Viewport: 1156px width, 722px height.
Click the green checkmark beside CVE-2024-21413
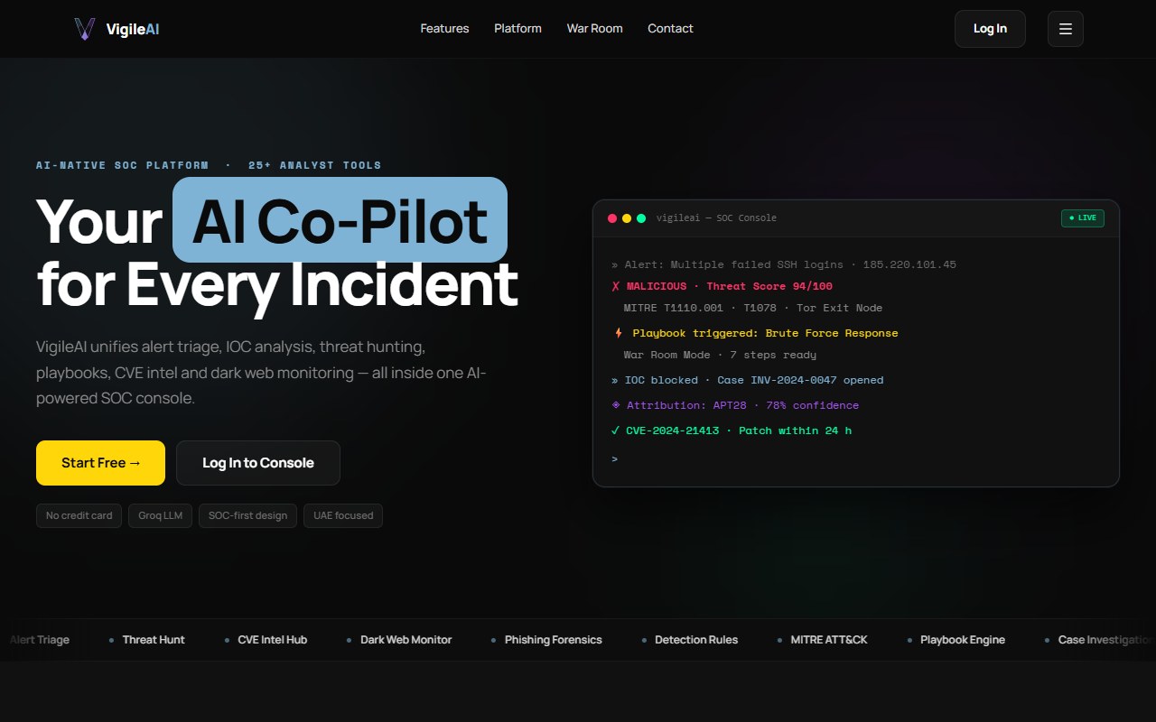click(616, 430)
